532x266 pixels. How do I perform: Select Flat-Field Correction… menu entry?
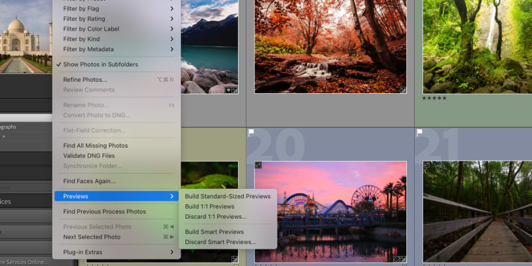tap(116, 130)
